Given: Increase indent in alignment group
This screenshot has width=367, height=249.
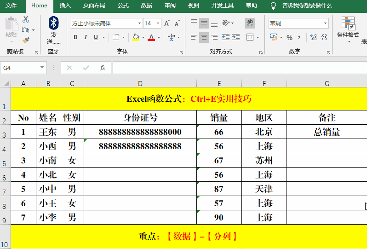Looking at the screenshot, I should click(x=236, y=37).
